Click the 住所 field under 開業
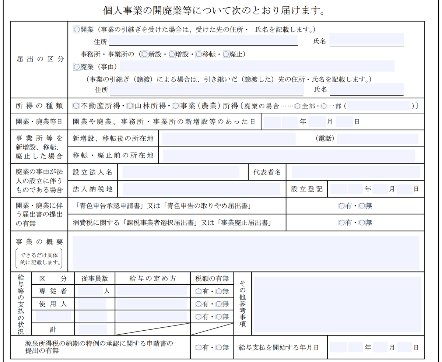 (203, 40)
